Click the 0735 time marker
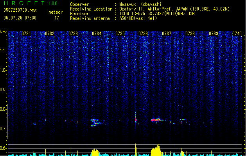This screenshot has height=156, width=246. [x=120, y=33]
